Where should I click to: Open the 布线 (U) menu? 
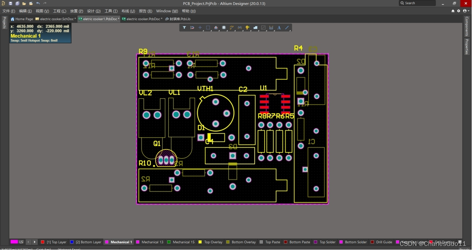pos(128,11)
